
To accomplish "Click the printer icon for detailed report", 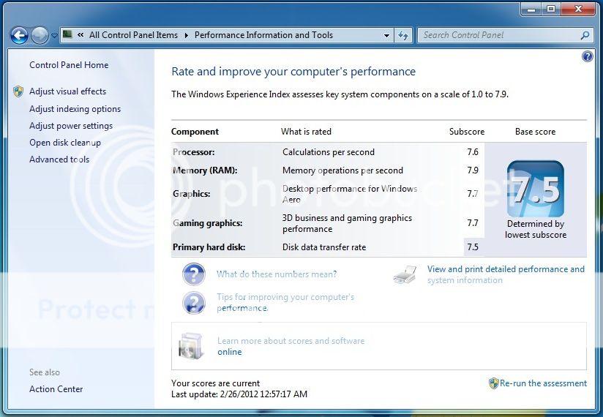I will click(x=405, y=275).
